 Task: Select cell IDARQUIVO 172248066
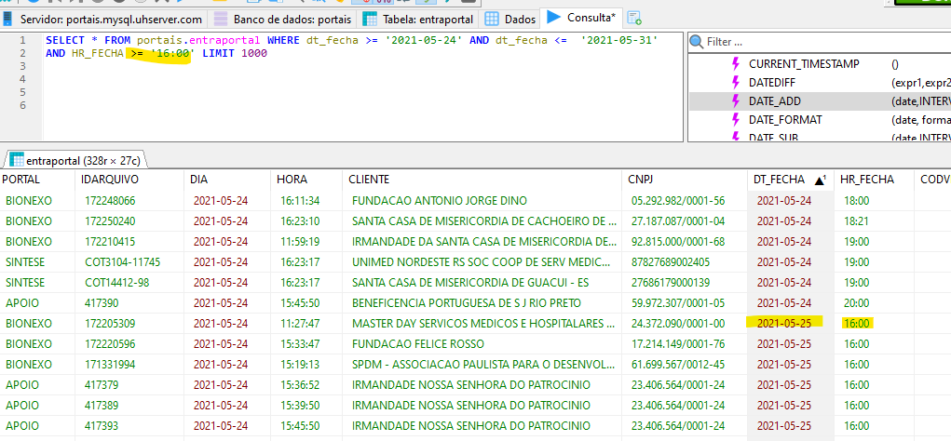[x=130, y=201]
